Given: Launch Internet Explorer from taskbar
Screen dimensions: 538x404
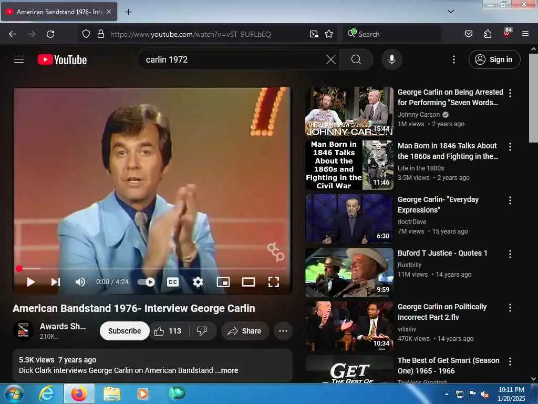Looking at the screenshot, I should point(47,393).
